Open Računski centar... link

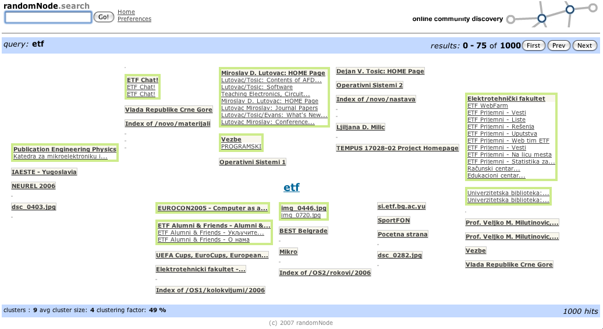(494, 168)
